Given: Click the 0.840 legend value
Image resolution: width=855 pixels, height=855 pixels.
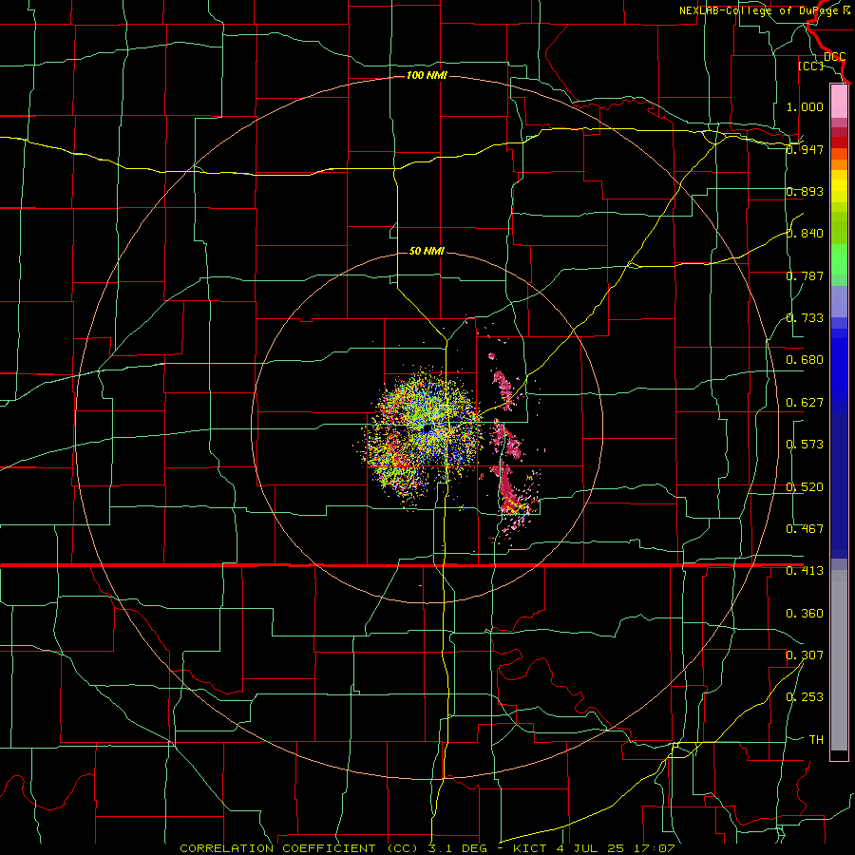Looking at the screenshot, I should click(805, 234).
